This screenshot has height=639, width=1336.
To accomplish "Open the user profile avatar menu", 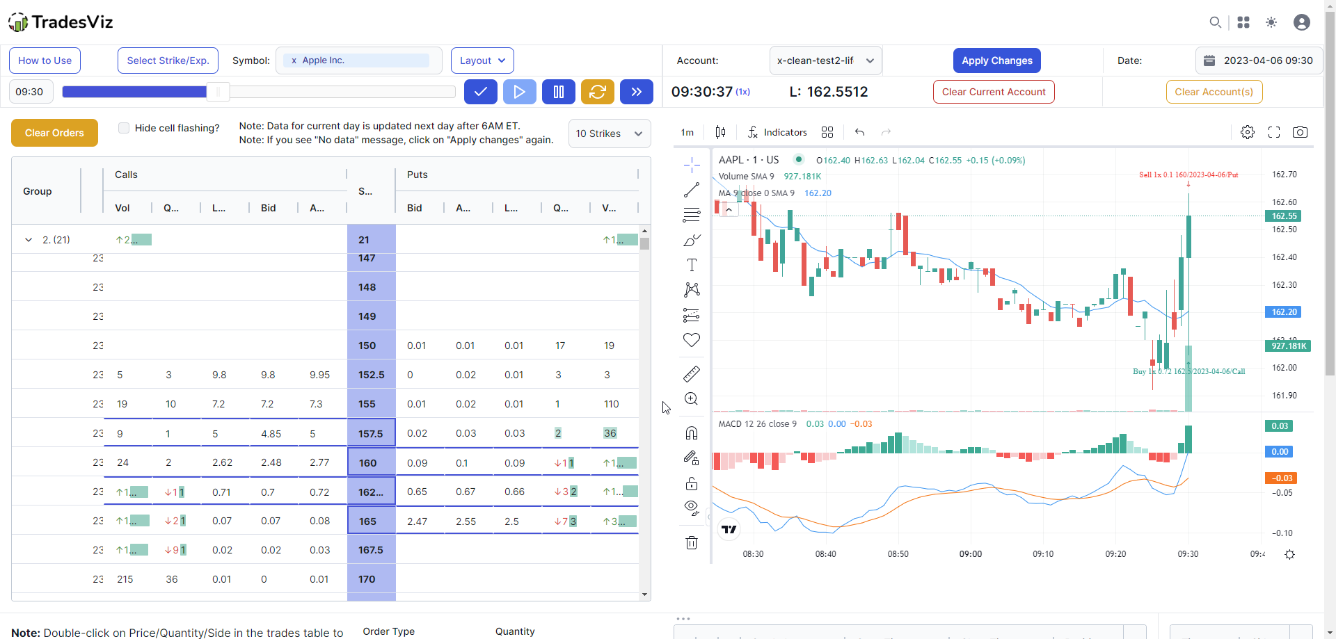I will pos(1302,22).
